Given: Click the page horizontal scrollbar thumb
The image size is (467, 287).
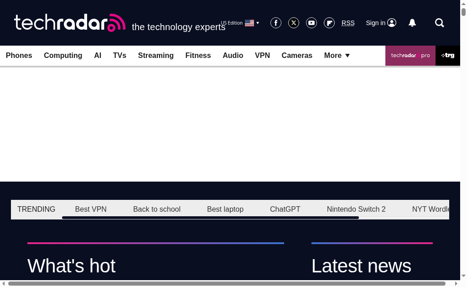Looking at the screenshot, I should point(227,283).
